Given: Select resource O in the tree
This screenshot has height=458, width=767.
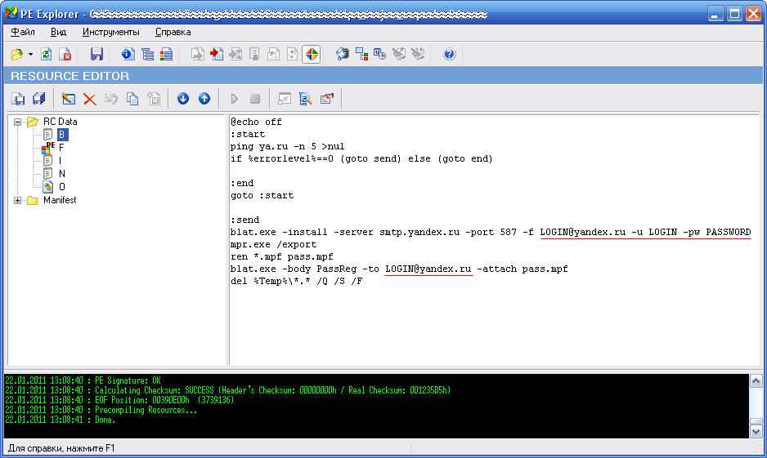Looking at the screenshot, I should pyautogui.click(x=61, y=187).
